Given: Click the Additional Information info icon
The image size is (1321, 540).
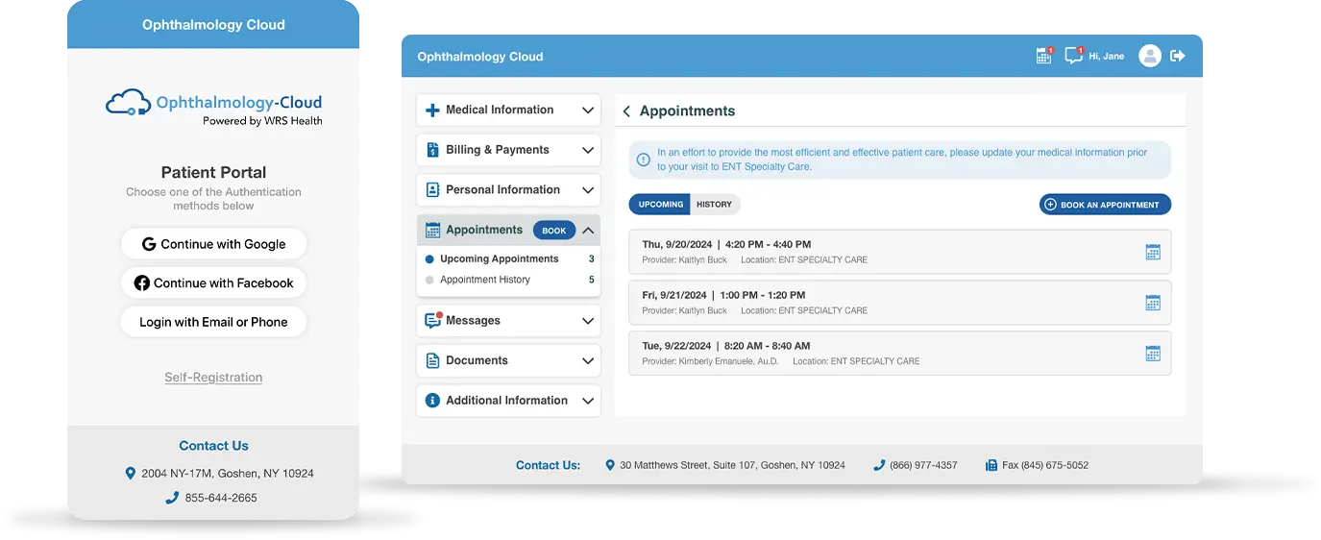Looking at the screenshot, I should click(432, 401).
